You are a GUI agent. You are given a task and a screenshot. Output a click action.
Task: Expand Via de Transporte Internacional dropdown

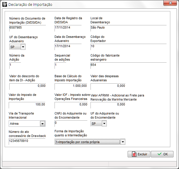[42, 124]
